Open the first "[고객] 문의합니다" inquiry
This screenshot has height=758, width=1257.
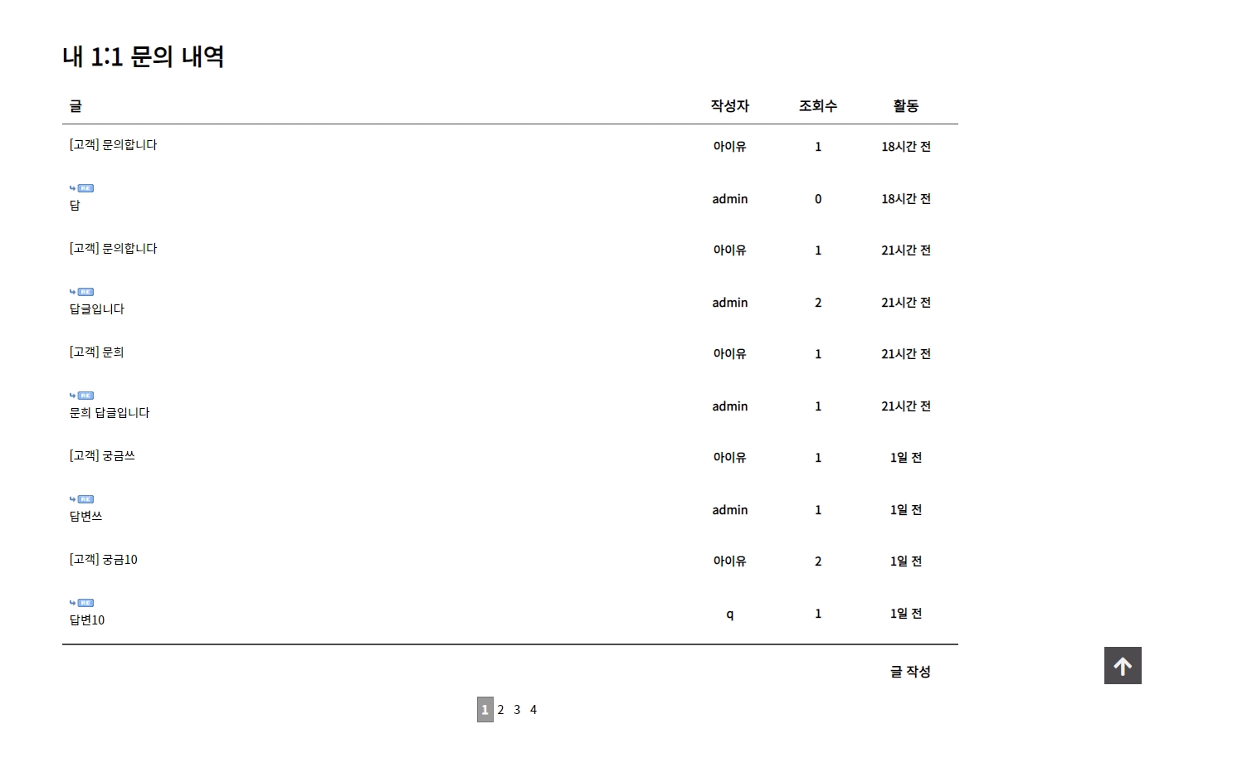tap(113, 144)
